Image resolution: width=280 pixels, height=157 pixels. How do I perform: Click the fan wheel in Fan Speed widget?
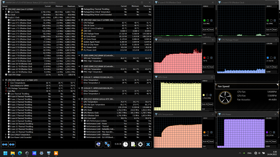coord(225,97)
